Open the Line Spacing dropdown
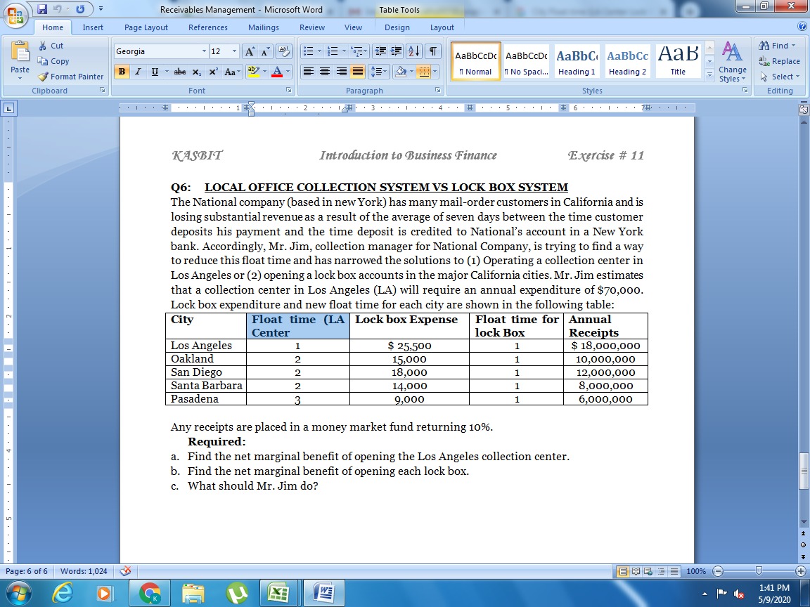This screenshot has width=810, height=607. 379,72
